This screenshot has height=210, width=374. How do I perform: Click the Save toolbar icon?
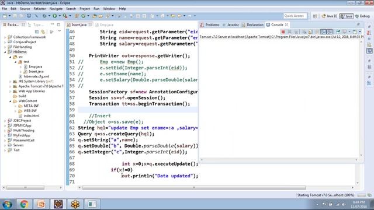[x=15, y=16]
